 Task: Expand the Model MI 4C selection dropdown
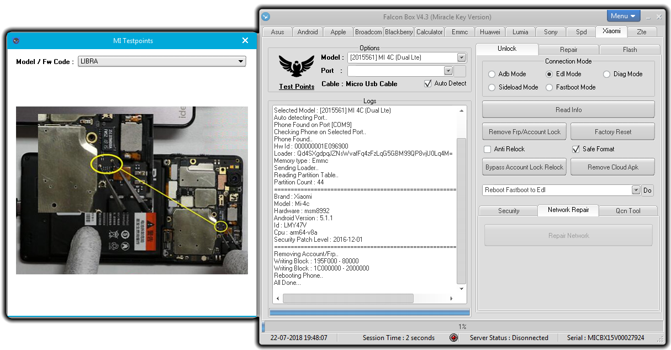462,57
